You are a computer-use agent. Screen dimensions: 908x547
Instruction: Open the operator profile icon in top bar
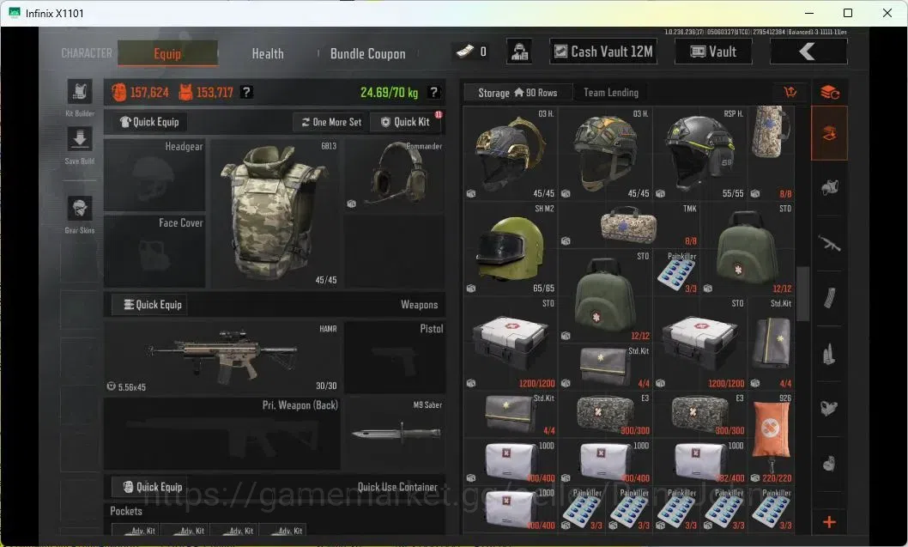tap(519, 52)
